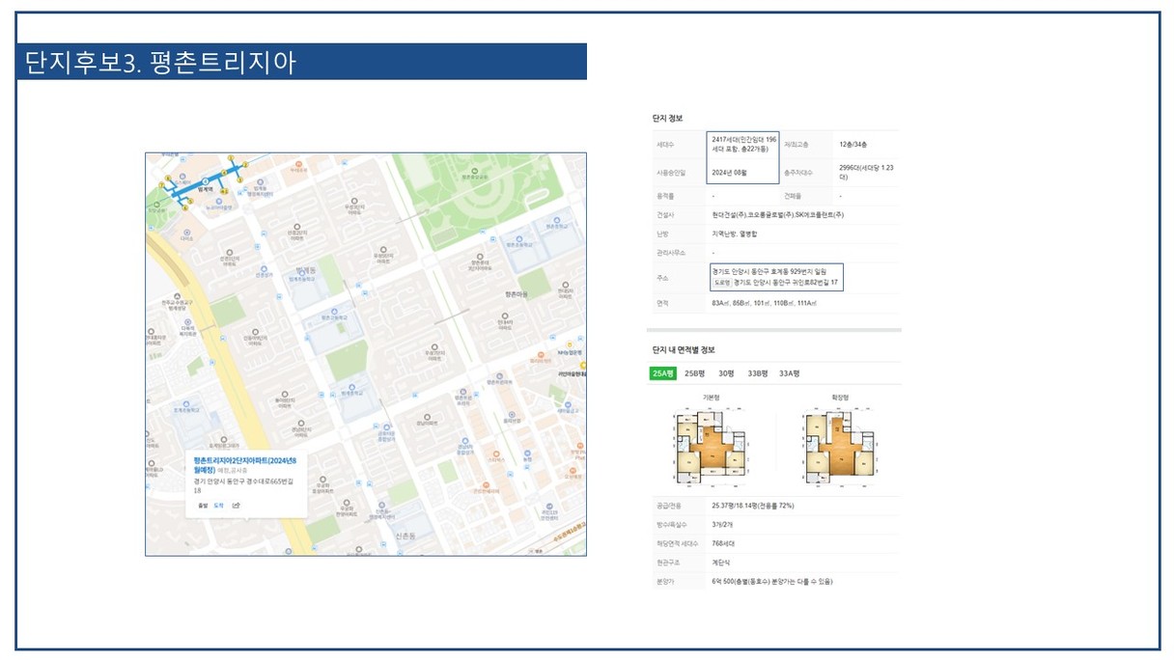Click 출발 in the map popup
Image resolution: width=1174 pixels, height=660 pixels.
[x=203, y=505]
